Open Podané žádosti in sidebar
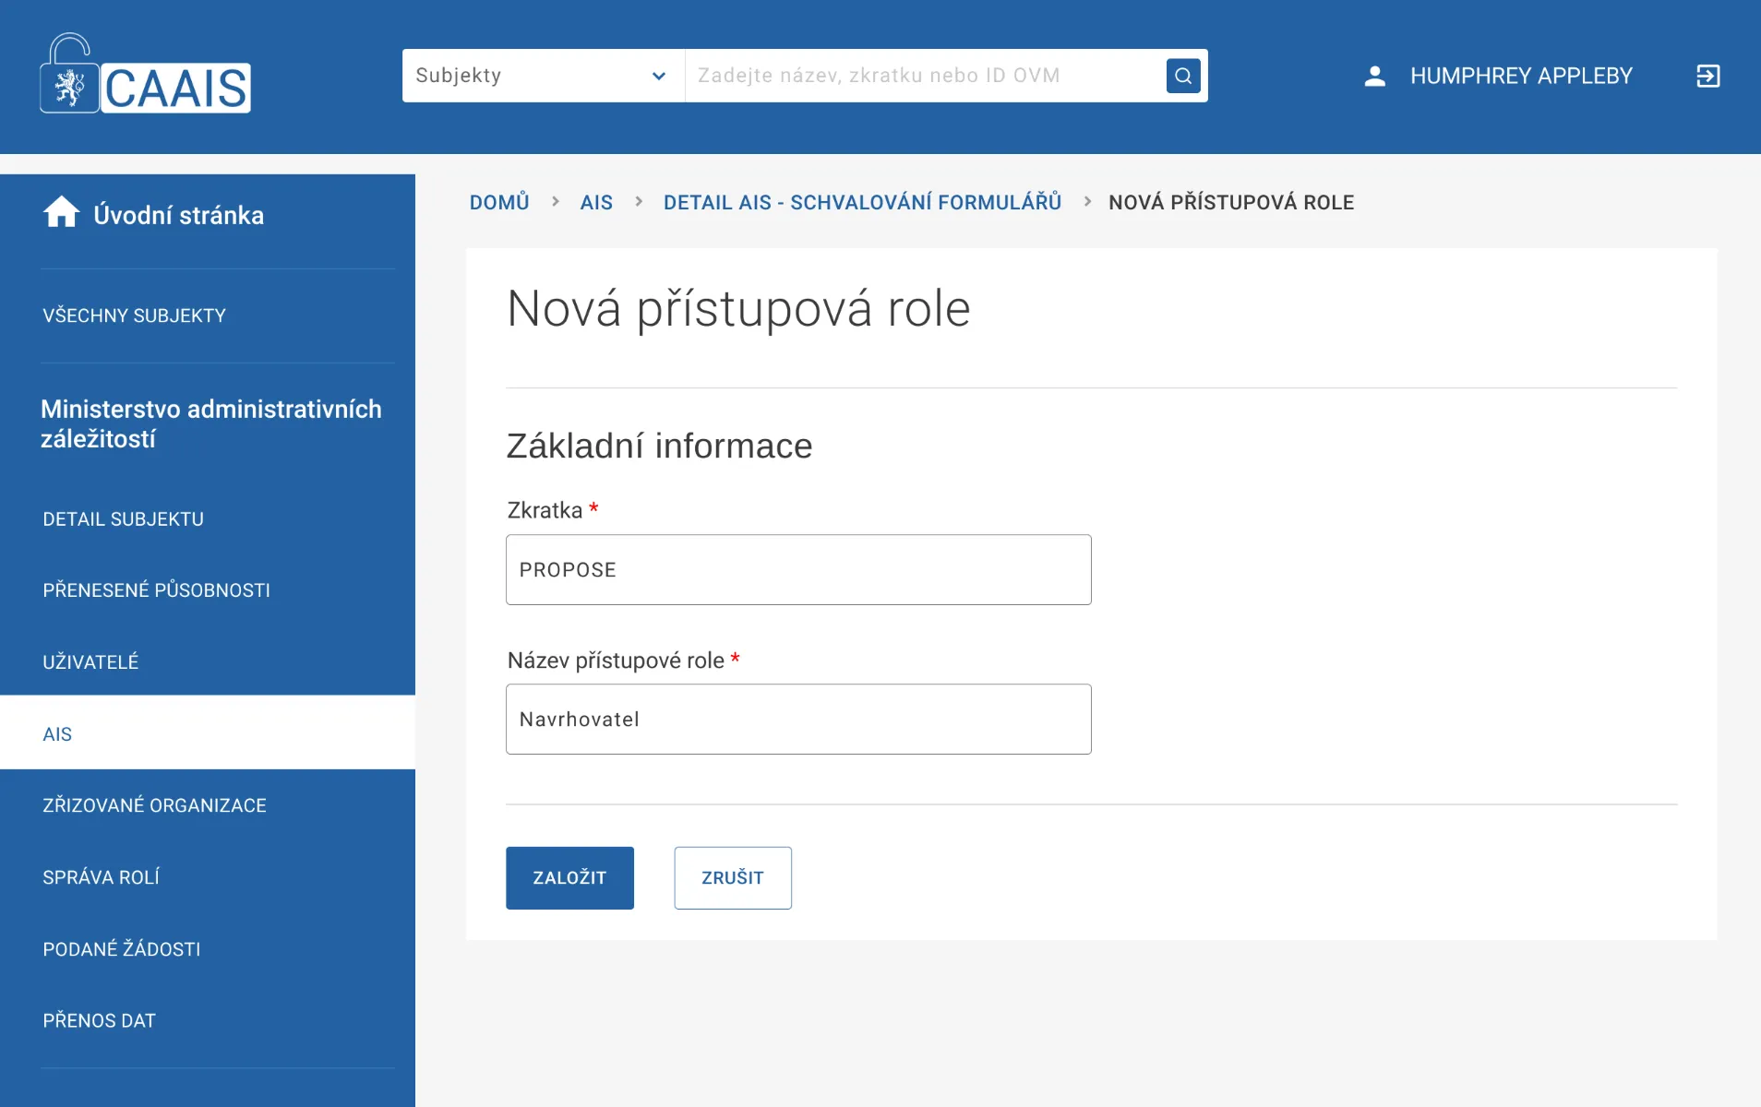The height and width of the screenshot is (1107, 1761). [x=121, y=949]
